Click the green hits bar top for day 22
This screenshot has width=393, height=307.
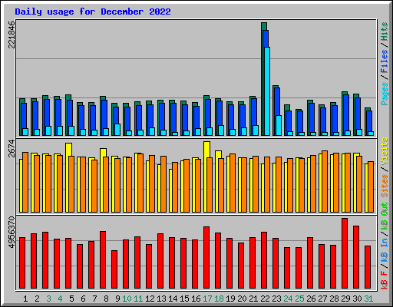[264, 26]
